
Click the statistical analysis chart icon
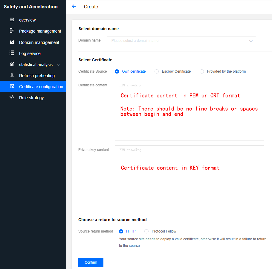[x=12, y=64]
